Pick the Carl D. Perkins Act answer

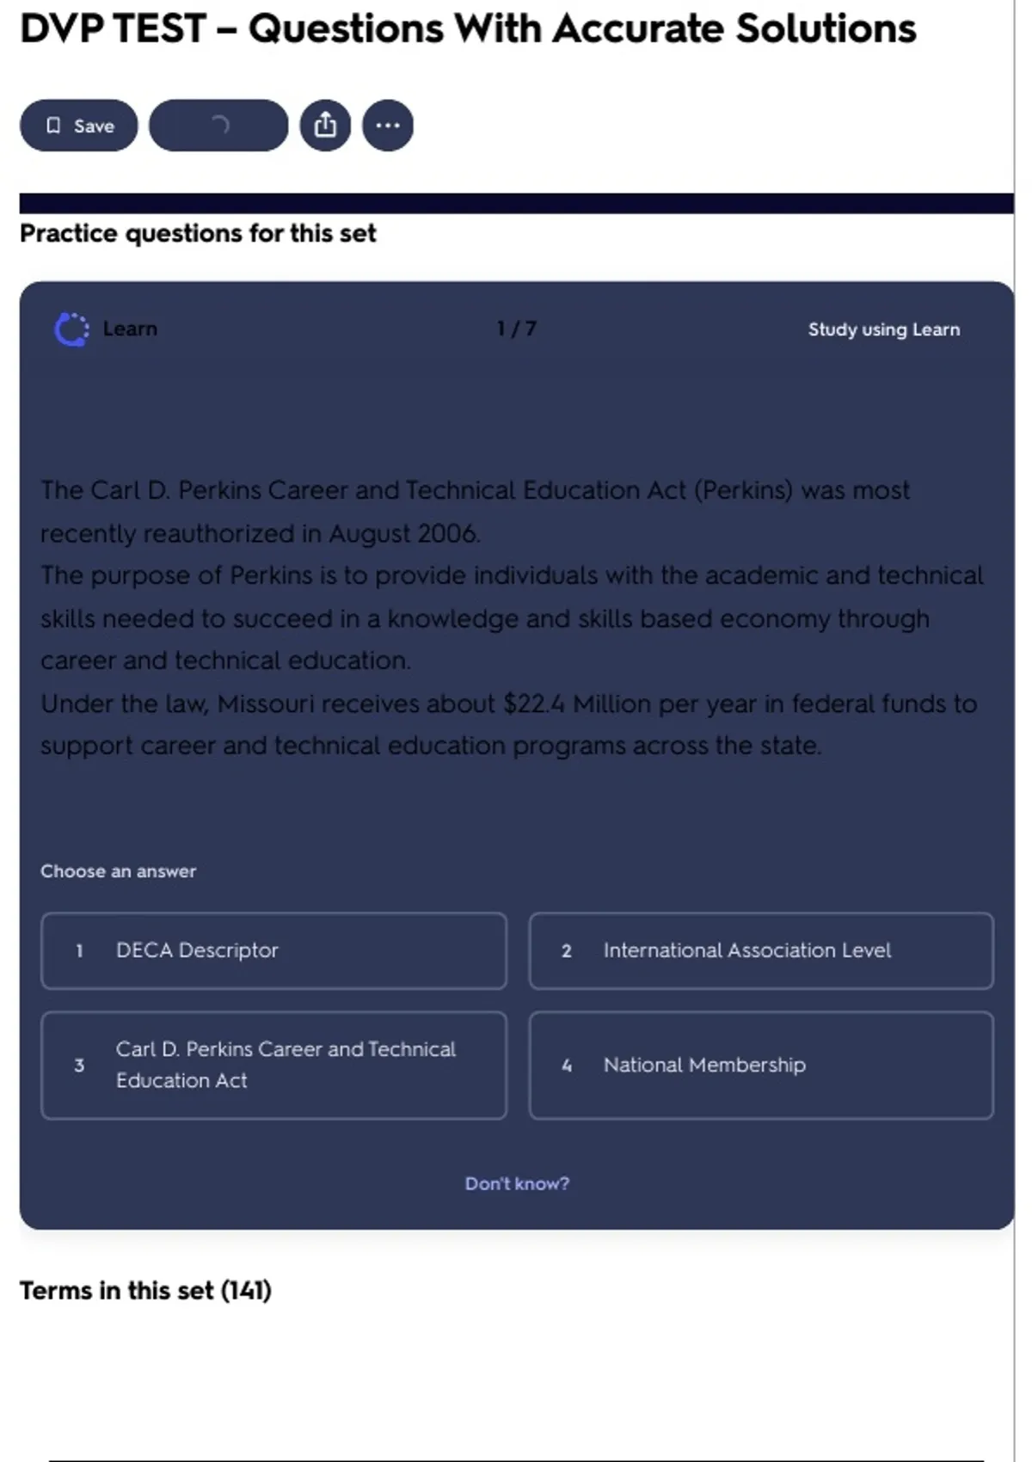pyautogui.click(x=273, y=1065)
